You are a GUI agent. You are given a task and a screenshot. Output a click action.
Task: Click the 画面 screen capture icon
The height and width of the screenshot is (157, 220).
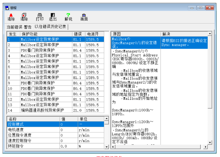point(84,17)
